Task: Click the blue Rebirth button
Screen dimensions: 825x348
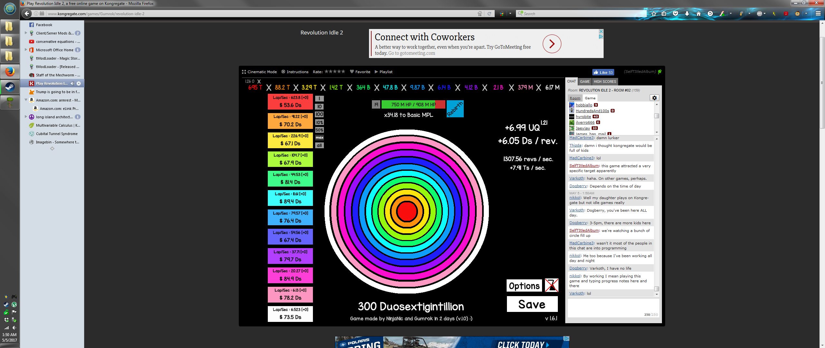Action: [455, 109]
